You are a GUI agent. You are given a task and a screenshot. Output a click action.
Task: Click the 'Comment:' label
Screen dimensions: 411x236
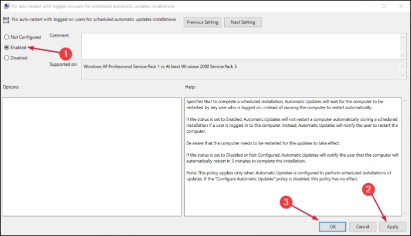click(x=59, y=35)
